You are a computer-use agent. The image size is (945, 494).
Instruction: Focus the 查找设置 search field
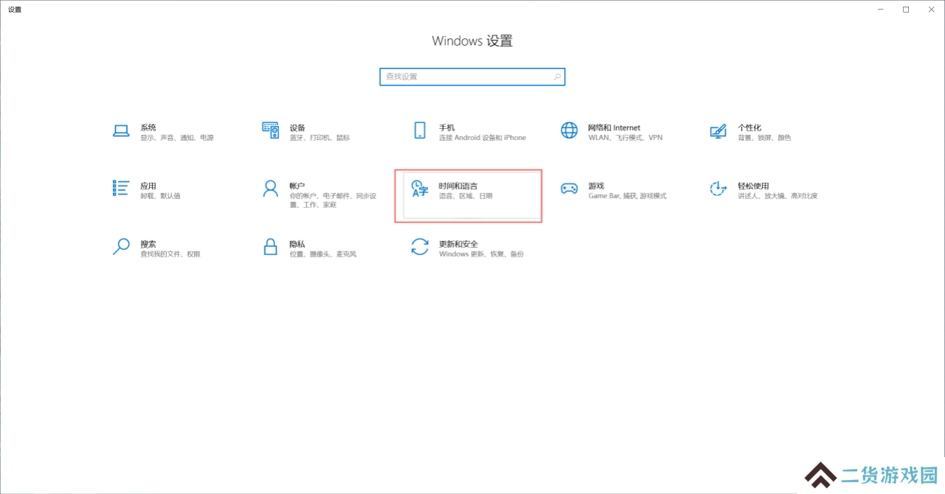pyautogui.click(x=472, y=77)
